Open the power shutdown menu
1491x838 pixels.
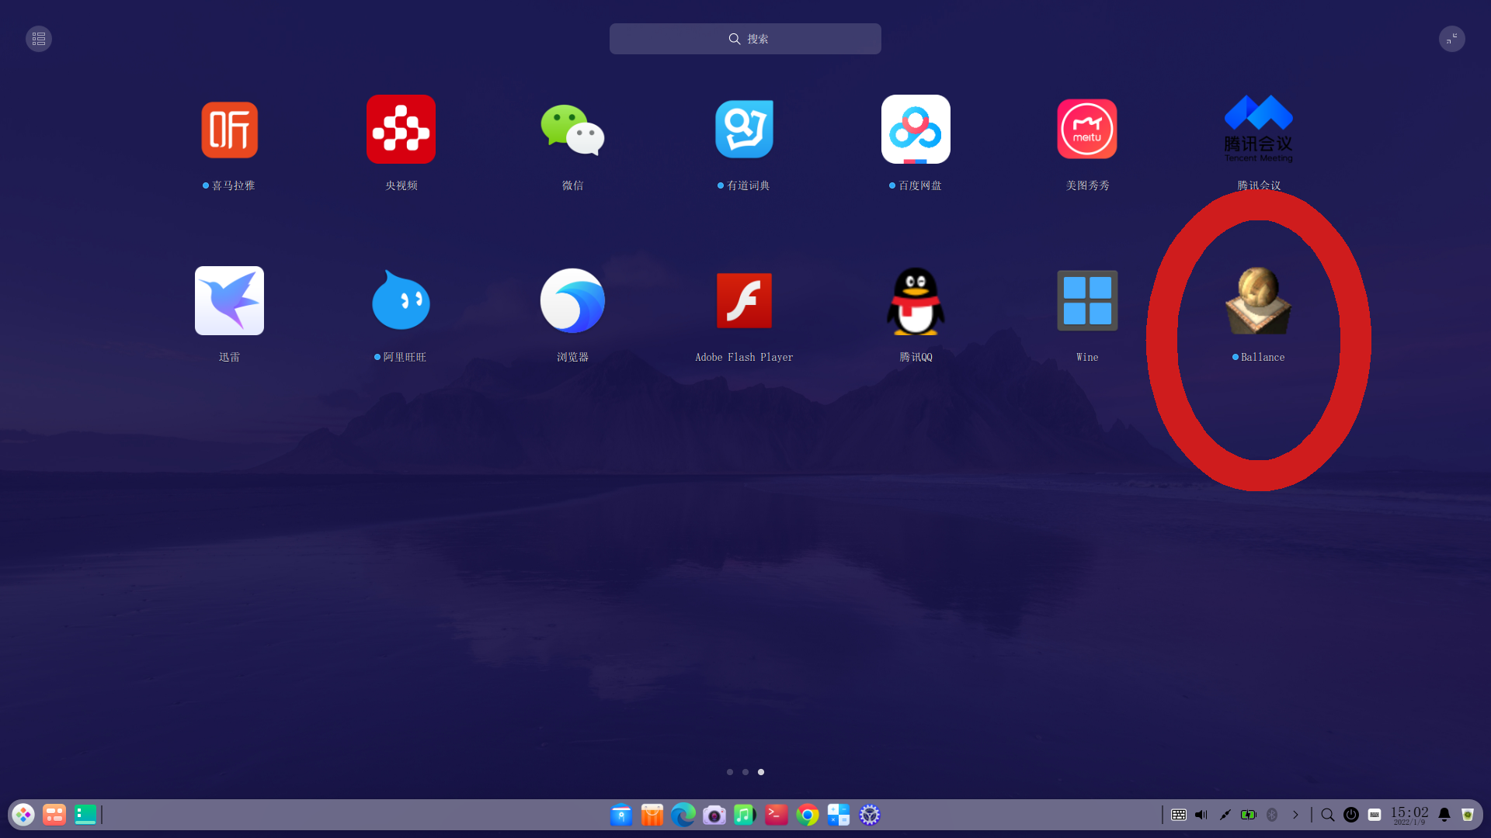(x=1351, y=815)
